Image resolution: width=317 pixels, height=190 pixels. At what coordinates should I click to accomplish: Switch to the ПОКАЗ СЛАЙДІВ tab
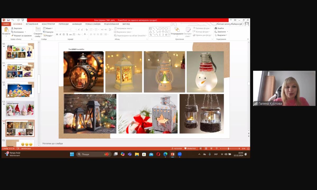point(93,24)
